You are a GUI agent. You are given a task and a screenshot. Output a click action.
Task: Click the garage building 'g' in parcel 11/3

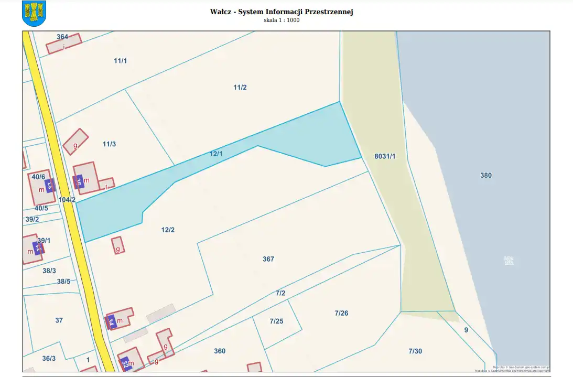[x=75, y=142]
